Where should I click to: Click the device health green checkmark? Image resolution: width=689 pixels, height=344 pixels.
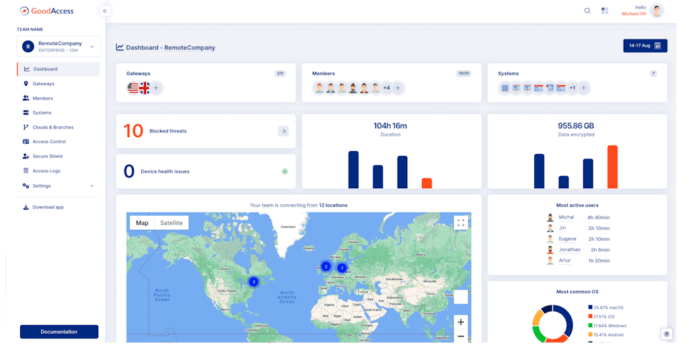(x=285, y=171)
